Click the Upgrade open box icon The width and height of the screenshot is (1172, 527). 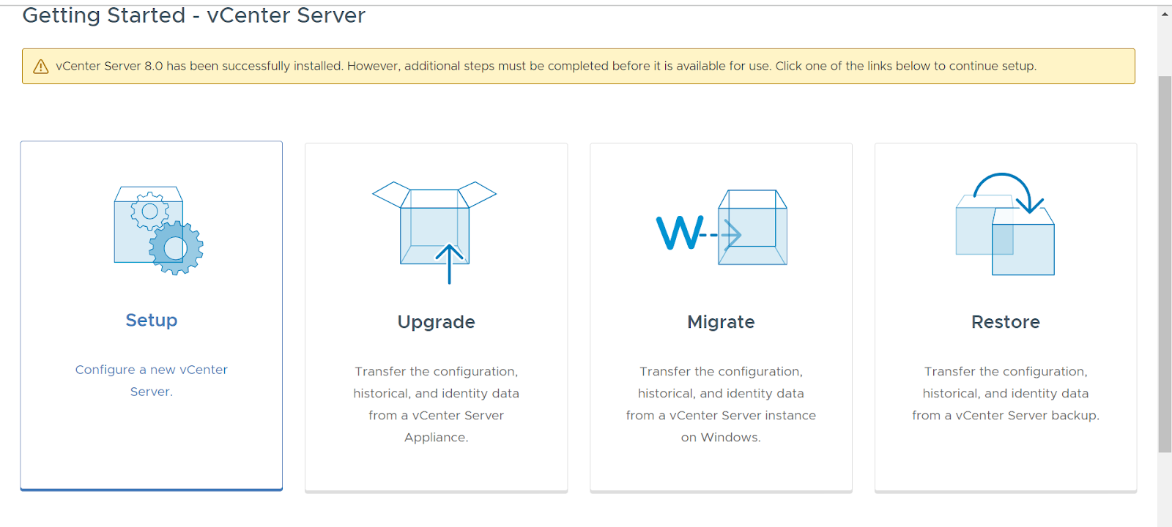click(x=435, y=232)
